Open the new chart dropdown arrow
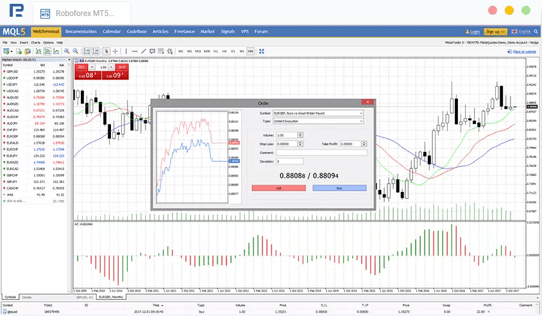 tap(12, 51)
